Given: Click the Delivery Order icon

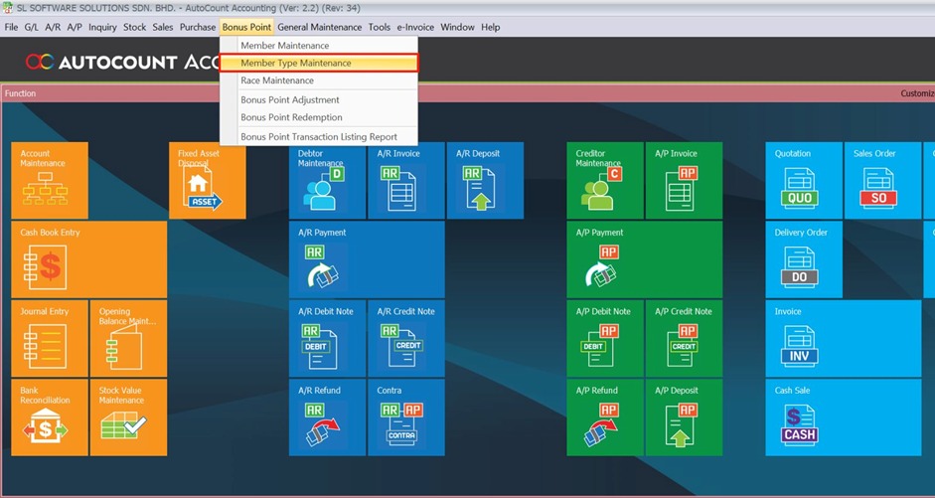Looking at the screenshot, I should pyautogui.click(x=803, y=260).
